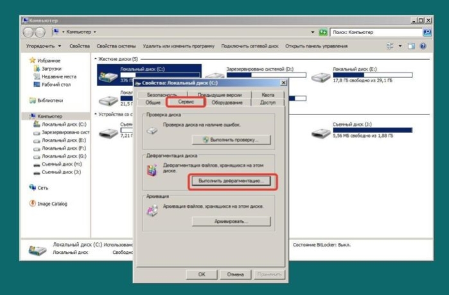Click the C: drive icon in details pane
The width and height of the screenshot is (449, 295).
pos(37,250)
